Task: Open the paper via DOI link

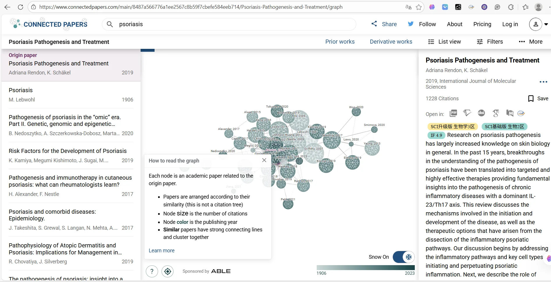Action: (x=481, y=113)
